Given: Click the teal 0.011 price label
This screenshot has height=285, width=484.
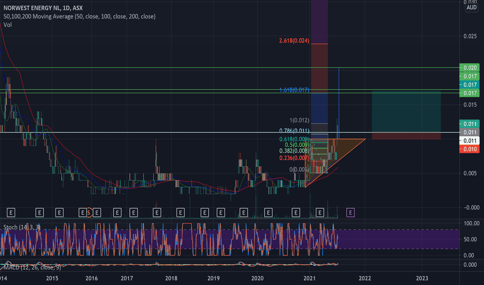Looking at the screenshot, I should pyautogui.click(x=469, y=124).
